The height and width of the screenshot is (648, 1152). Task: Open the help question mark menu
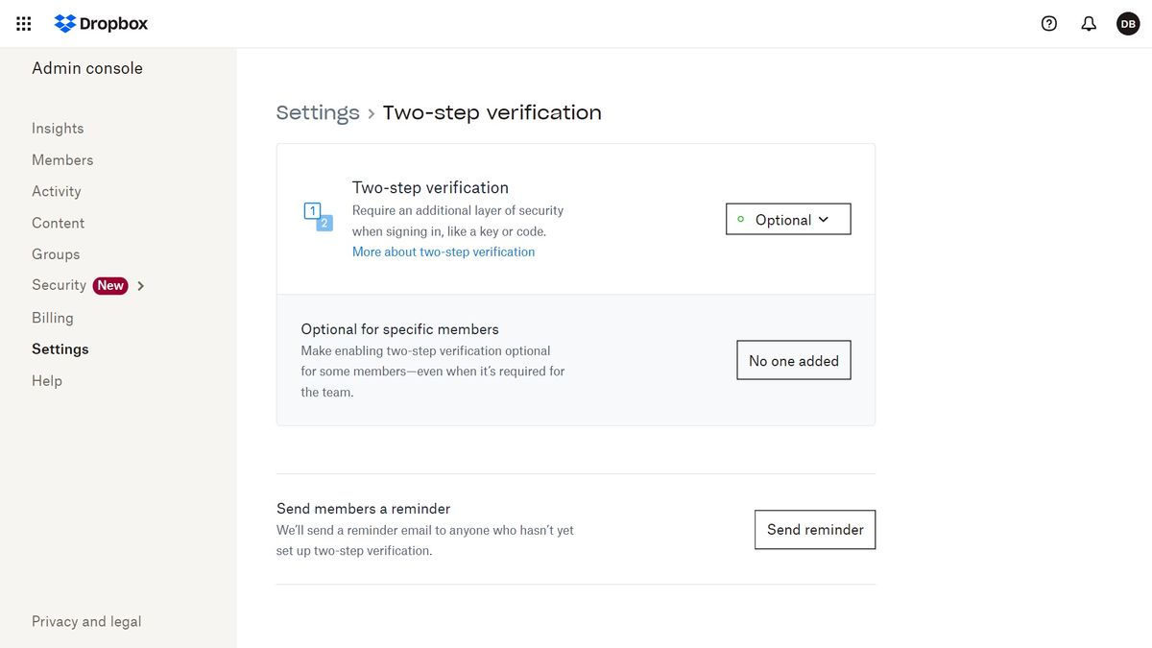click(1048, 23)
